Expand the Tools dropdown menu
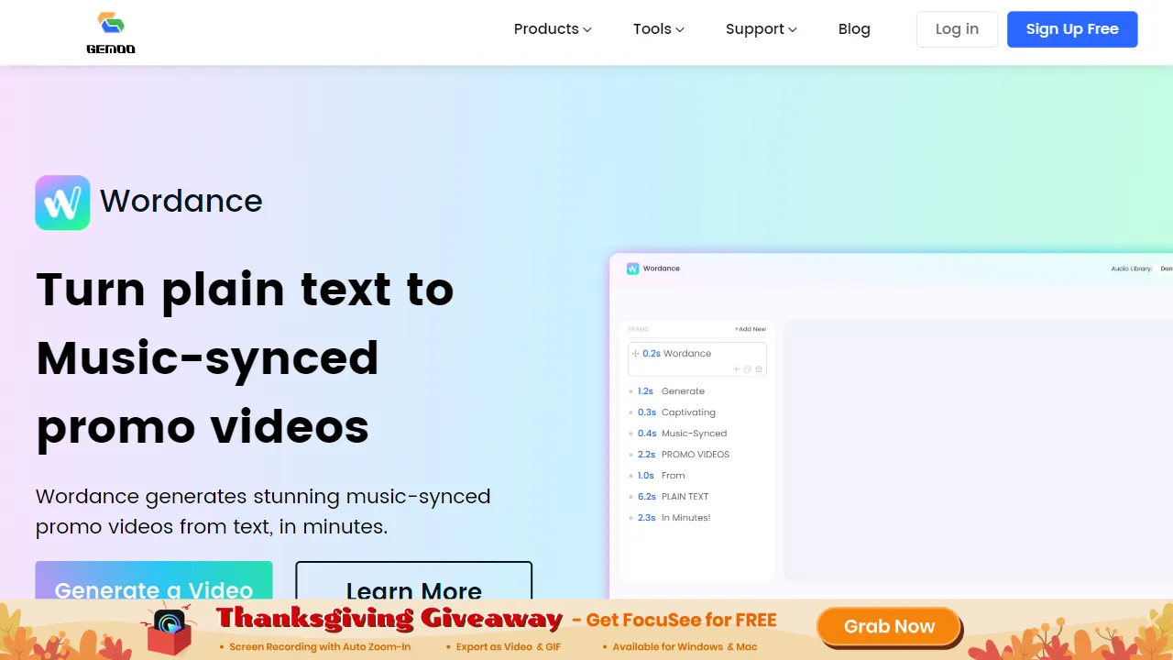The width and height of the screenshot is (1173, 660). [x=659, y=29]
